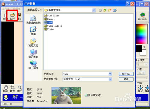This screenshot has height=109, width=150.
Task: Pick a color from the spectrum palette
Action: (x=141, y=34)
